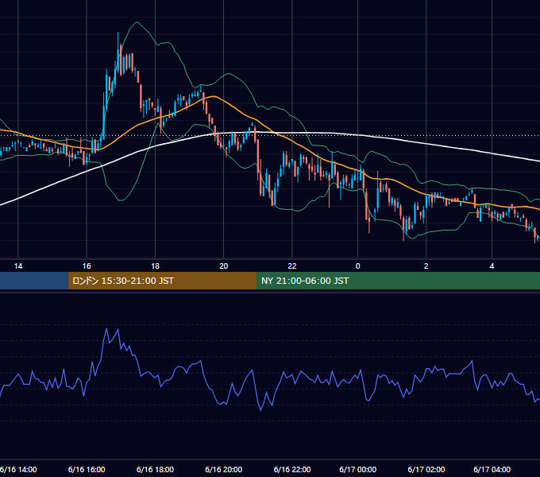Click the blue session bar before ロンドン

click(34, 281)
